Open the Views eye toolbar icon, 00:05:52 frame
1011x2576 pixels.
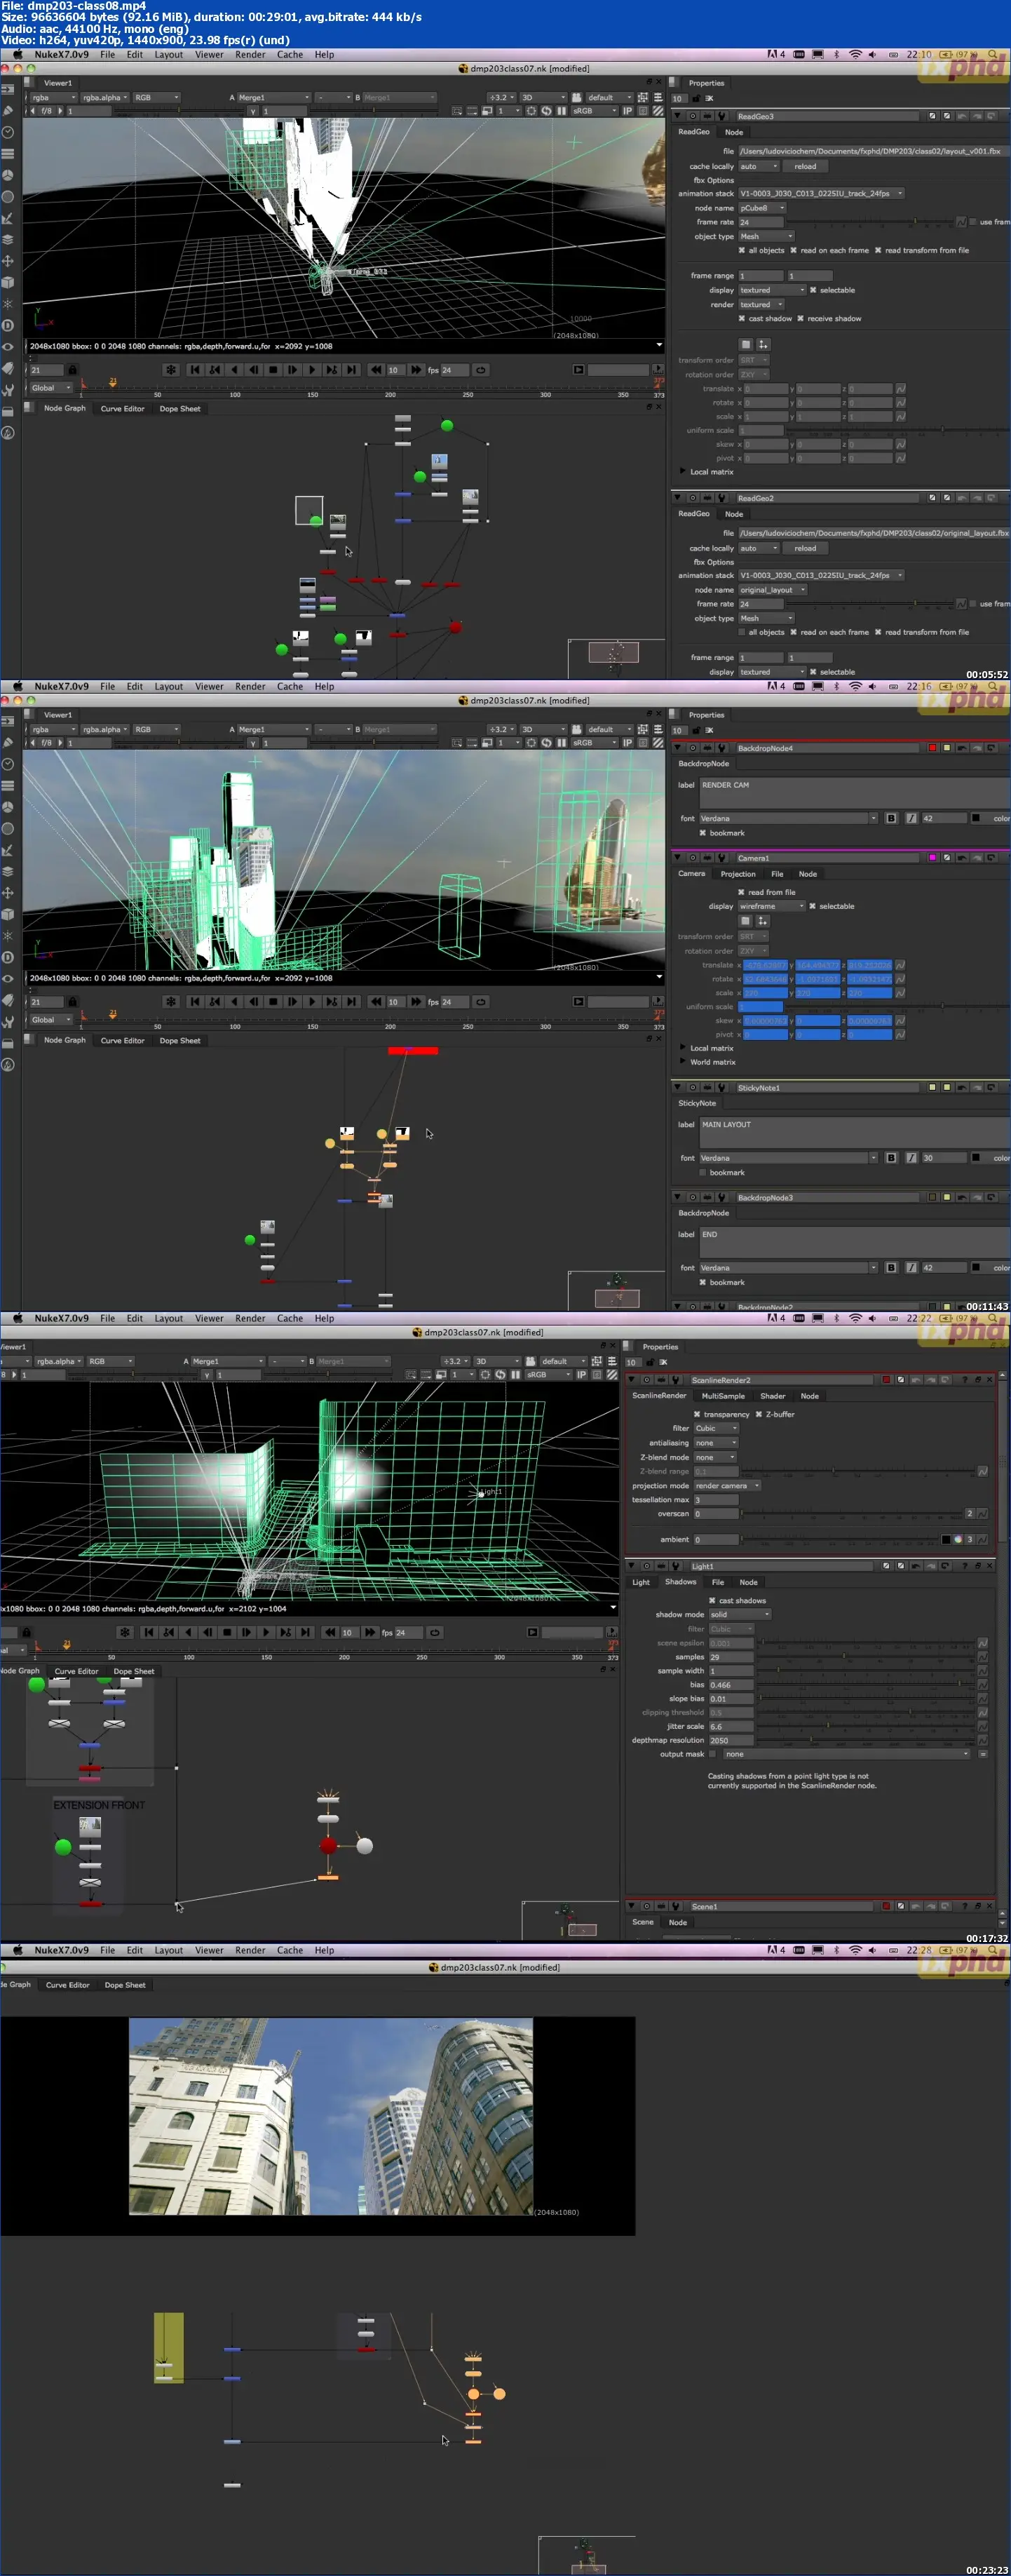pyautogui.click(x=8, y=347)
